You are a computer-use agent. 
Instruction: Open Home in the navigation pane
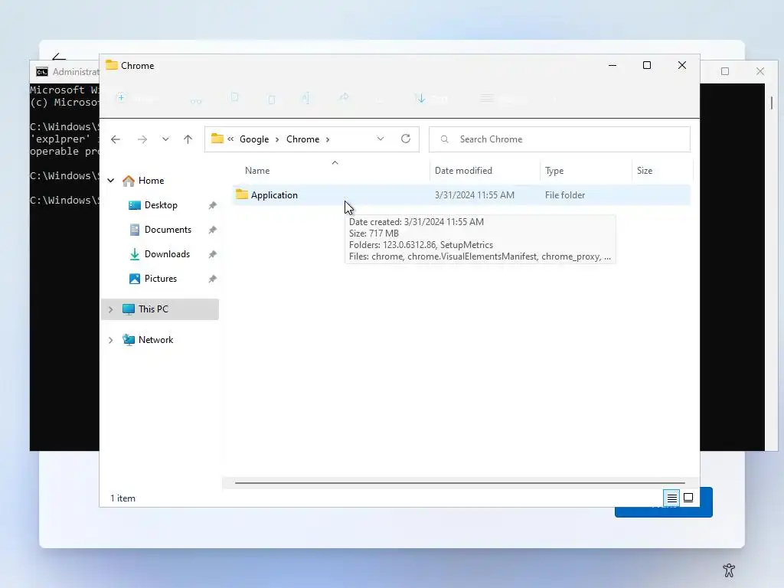click(151, 181)
